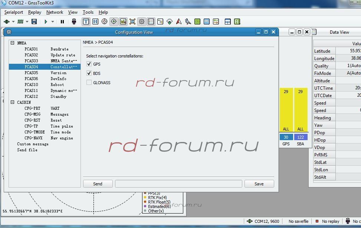Uncheck the GPS constellation checkbox
The height and width of the screenshot is (228, 361).
point(89,64)
